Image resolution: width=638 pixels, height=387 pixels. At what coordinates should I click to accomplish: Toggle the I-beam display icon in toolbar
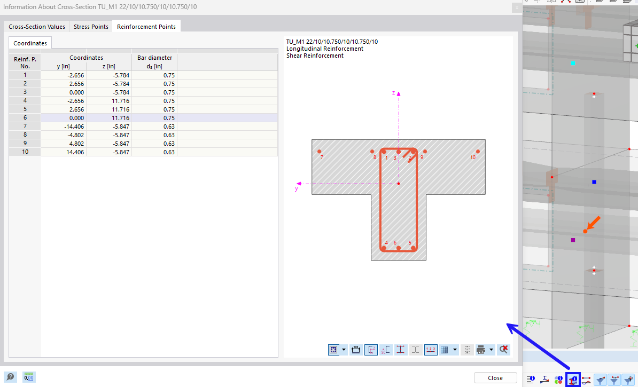(x=415, y=350)
